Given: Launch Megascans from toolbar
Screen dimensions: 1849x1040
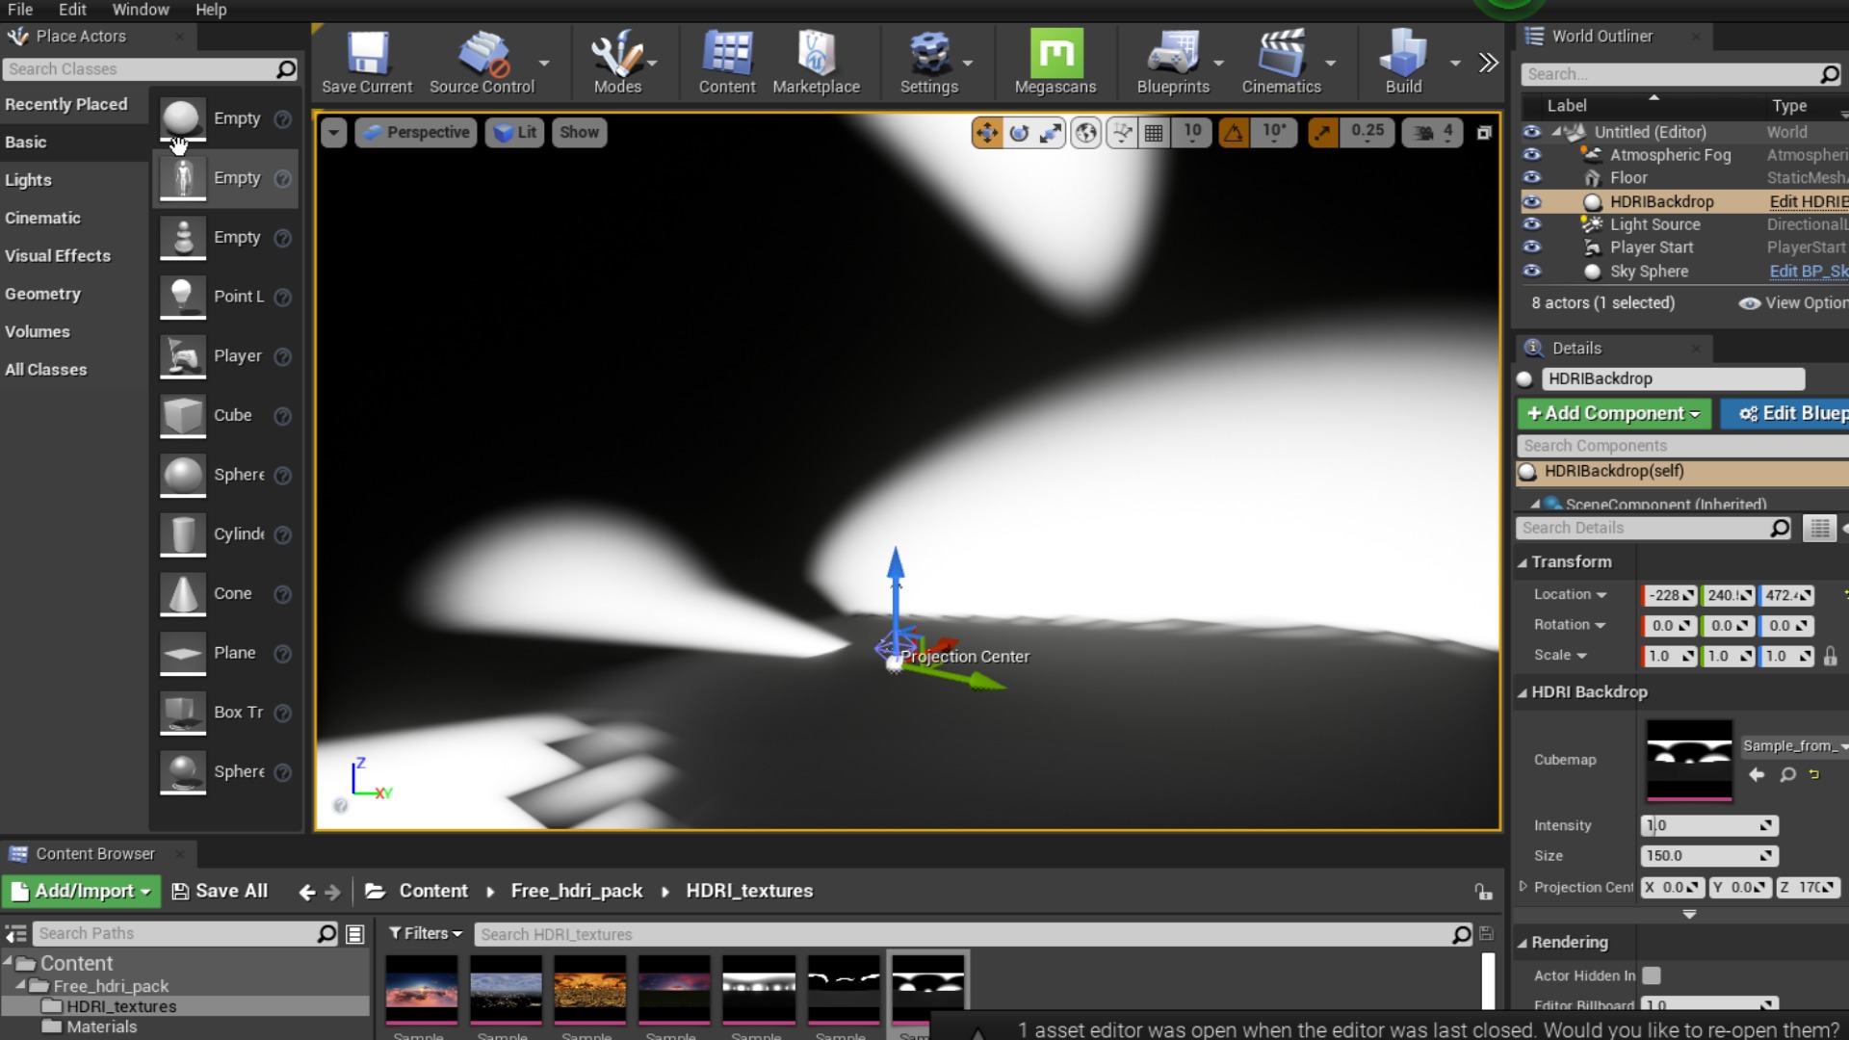Looking at the screenshot, I should [x=1055, y=62].
